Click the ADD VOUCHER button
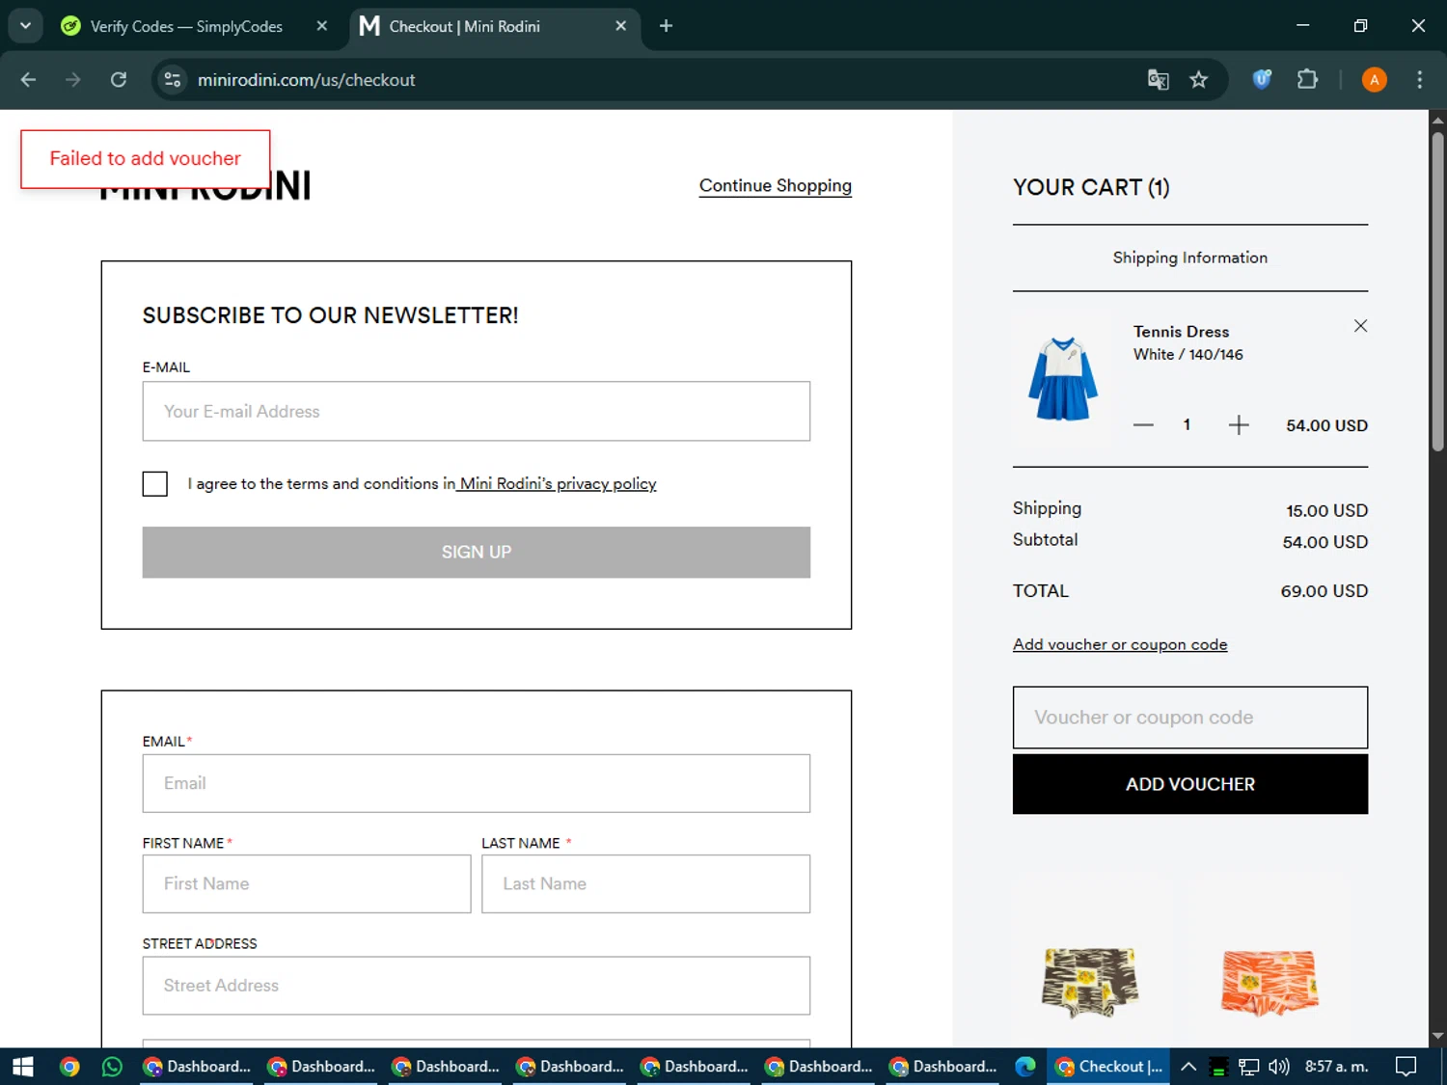The image size is (1447, 1085). [x=1190, y=784]
